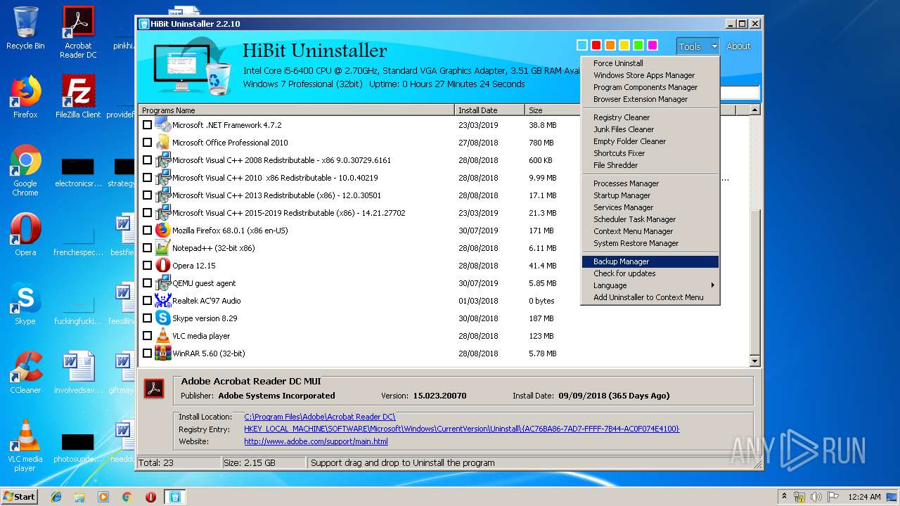This screenshot has width=900, height=506.
Task: Check the Mozilla Firefox 68.0.1 checkbox
Action: pyautogui.click(x=147, y=230)
